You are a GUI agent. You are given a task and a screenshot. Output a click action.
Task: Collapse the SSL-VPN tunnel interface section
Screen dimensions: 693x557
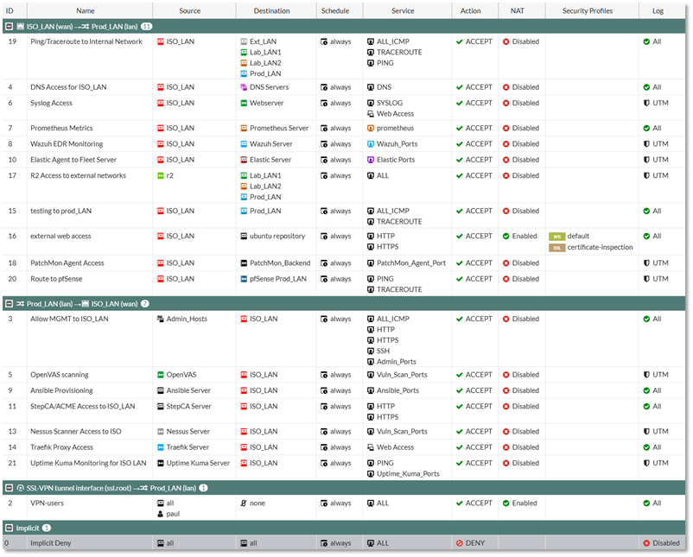click(x=9, y=488)
